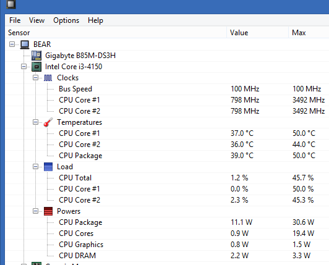
Task: Select CPU Core #2 under Load
Action: 80,200
